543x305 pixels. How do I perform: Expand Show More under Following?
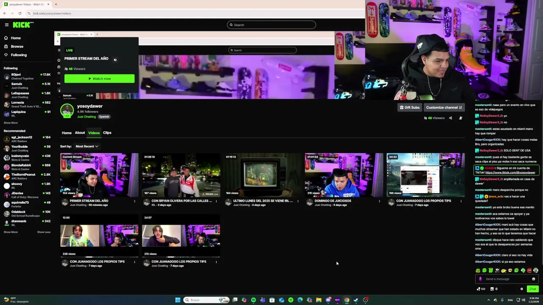click(x=11, y=123)
